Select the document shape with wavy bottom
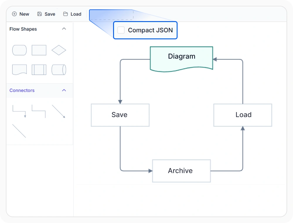The width and height of the screenshot is (293, 223). (x=19, y=70)
